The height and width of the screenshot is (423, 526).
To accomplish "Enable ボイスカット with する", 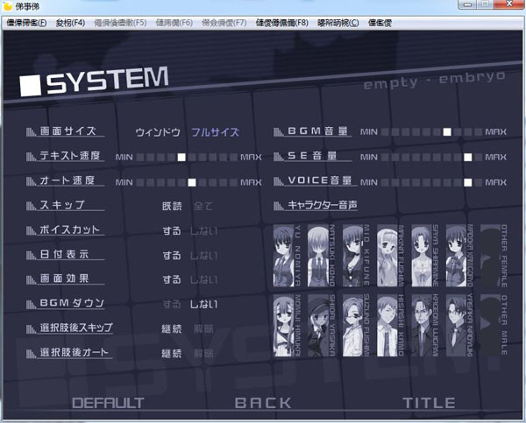I will [x=172, y=231].
